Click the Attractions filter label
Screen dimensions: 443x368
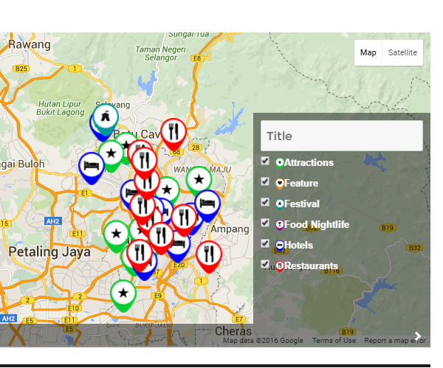tap(309, 162)
